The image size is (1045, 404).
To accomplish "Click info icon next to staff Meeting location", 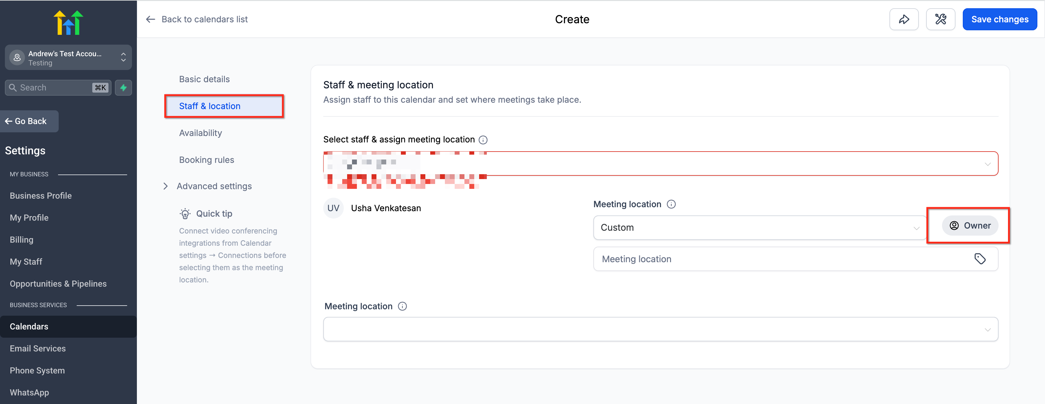I will (x=671, y=204).
